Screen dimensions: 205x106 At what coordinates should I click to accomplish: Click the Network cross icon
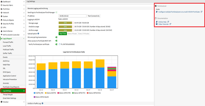(2, 13)
